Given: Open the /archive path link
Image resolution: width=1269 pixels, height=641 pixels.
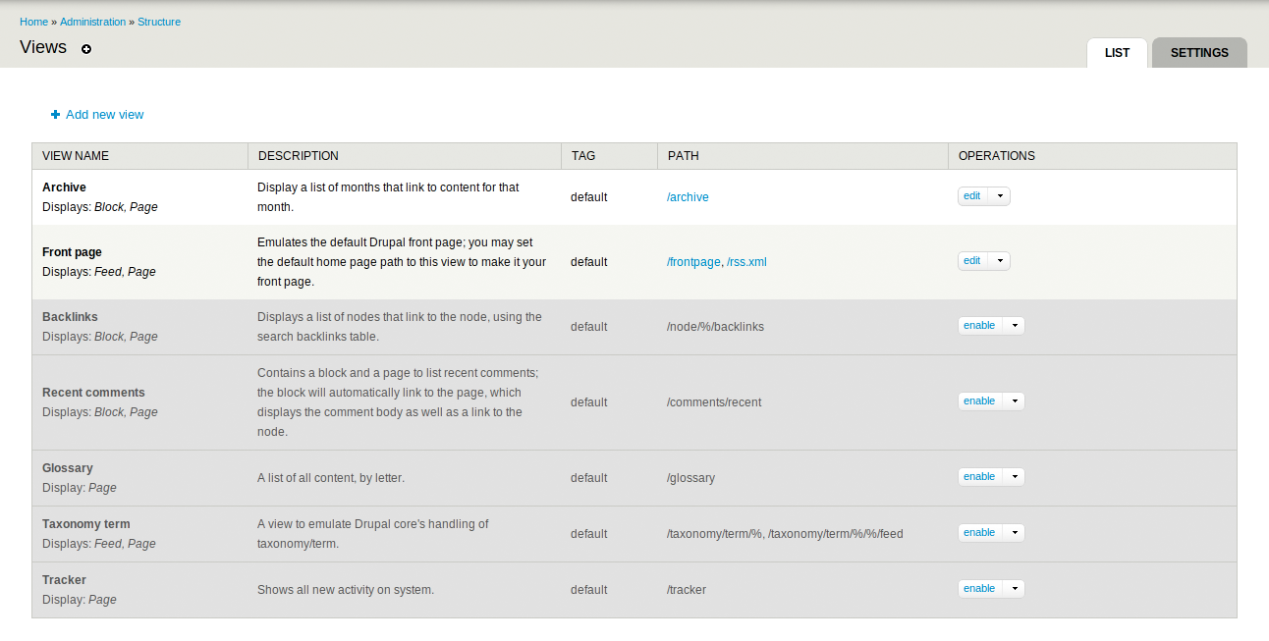Looking at the screenshot, I should pos(688,197).
